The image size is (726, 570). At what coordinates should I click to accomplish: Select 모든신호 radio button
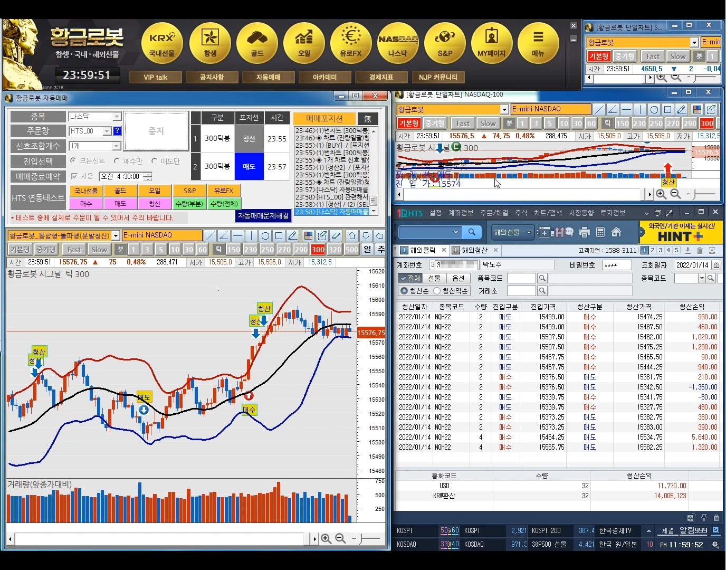coord(73,161)
